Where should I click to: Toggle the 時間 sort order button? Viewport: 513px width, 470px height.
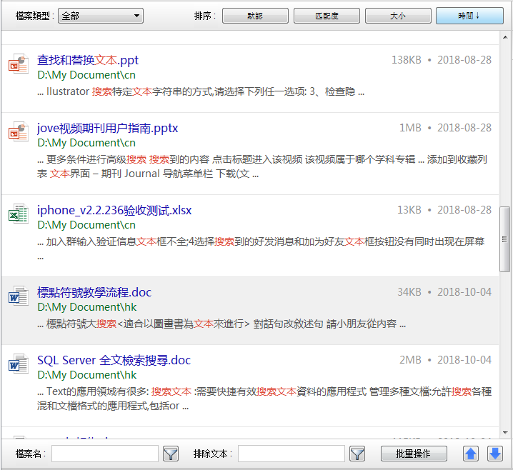(x=469, y=16)
